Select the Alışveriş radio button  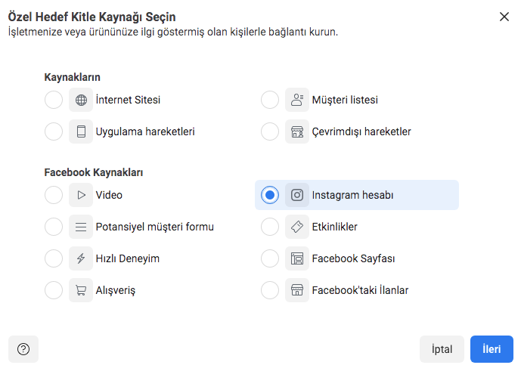[54, 290]
